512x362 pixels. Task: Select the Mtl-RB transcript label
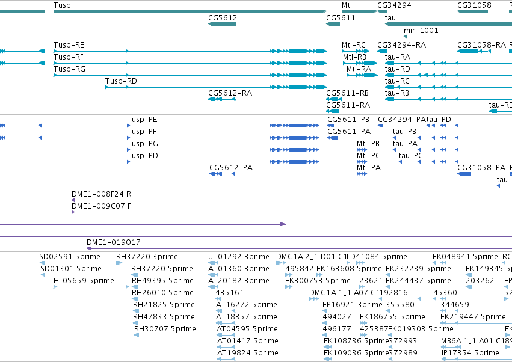tap(354, 57)
